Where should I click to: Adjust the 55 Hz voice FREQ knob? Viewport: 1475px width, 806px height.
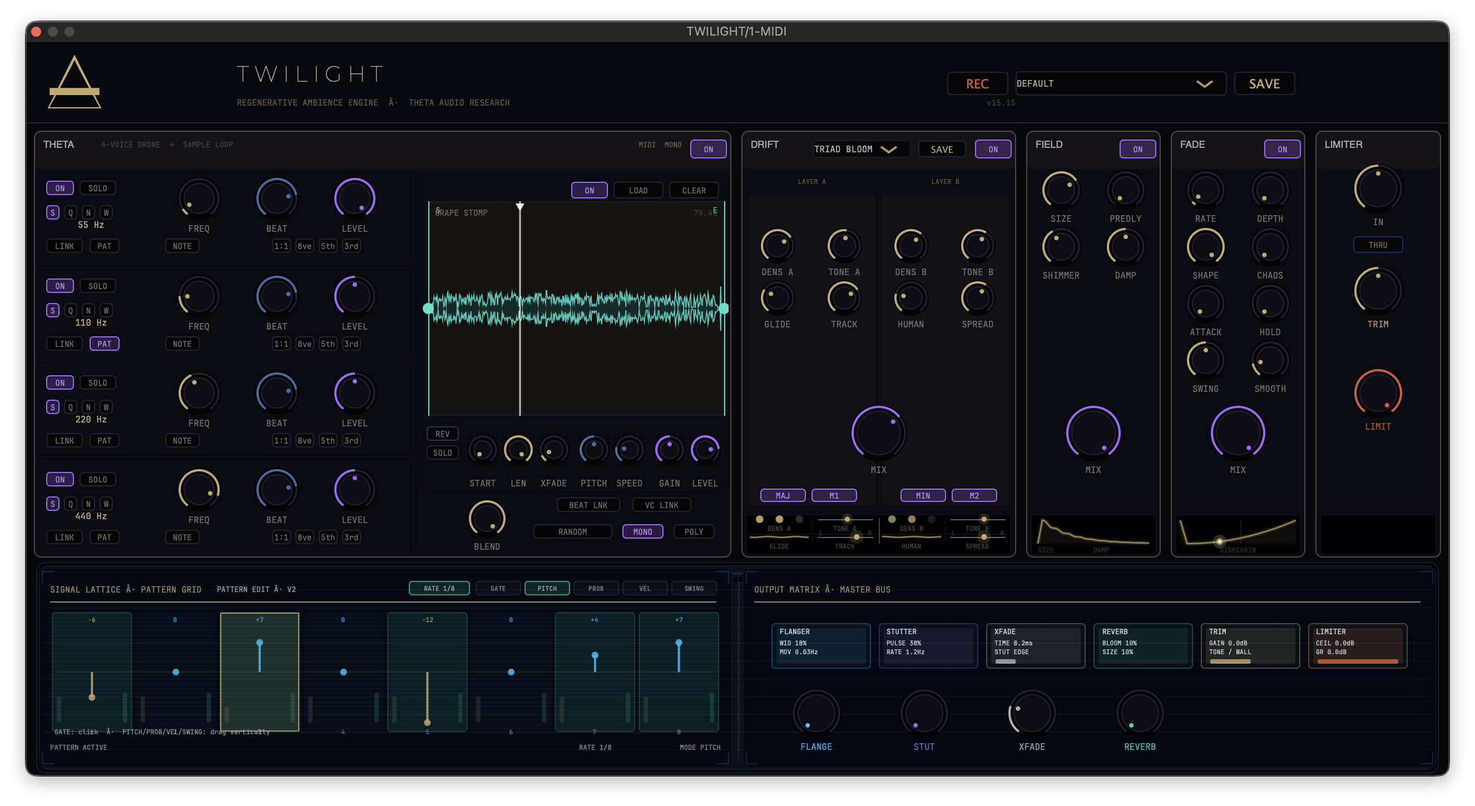pyautogui.click(x=198, y=198)
